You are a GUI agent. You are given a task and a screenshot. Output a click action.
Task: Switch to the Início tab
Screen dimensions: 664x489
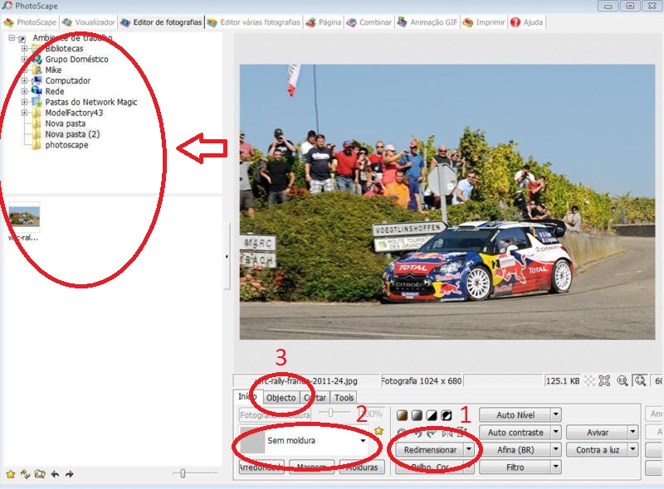[247, 396]
